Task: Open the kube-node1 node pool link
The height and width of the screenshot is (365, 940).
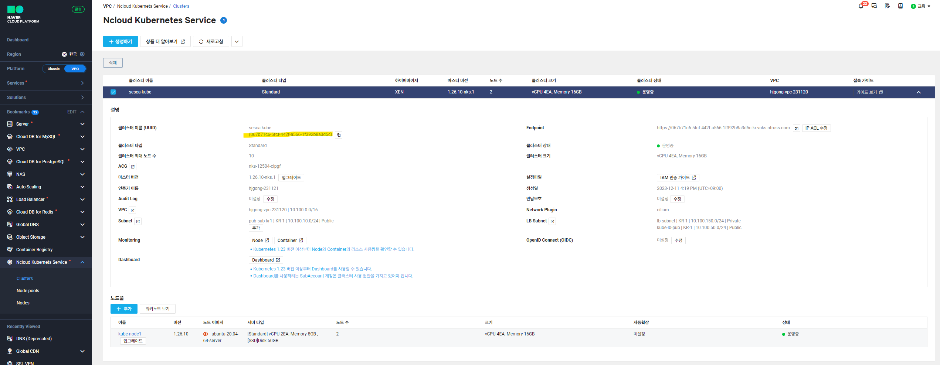Action: coord(130,334)
